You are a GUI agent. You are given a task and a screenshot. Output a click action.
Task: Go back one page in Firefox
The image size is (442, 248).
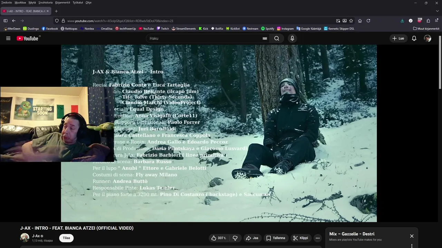tap(14, 21)
